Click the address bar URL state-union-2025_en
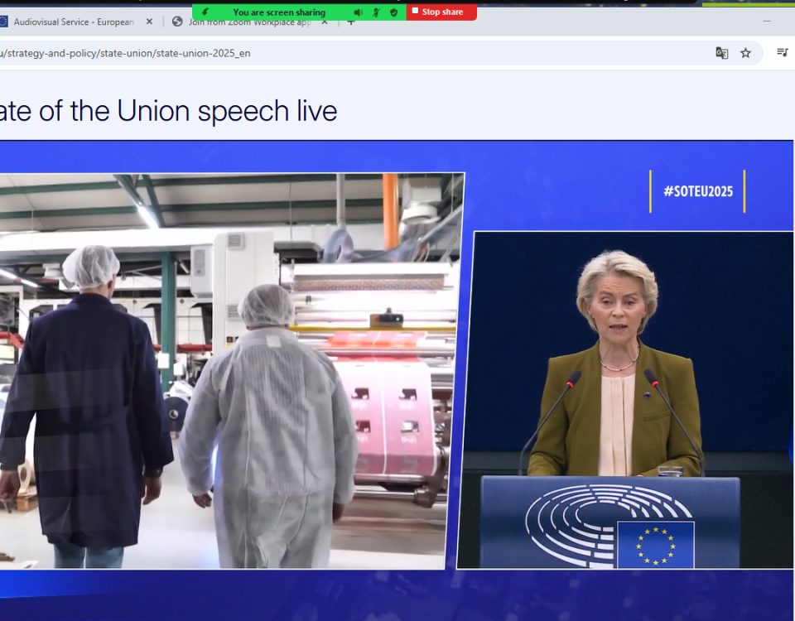The width and height of the screenshot is (795, 621). click(125, 53)
